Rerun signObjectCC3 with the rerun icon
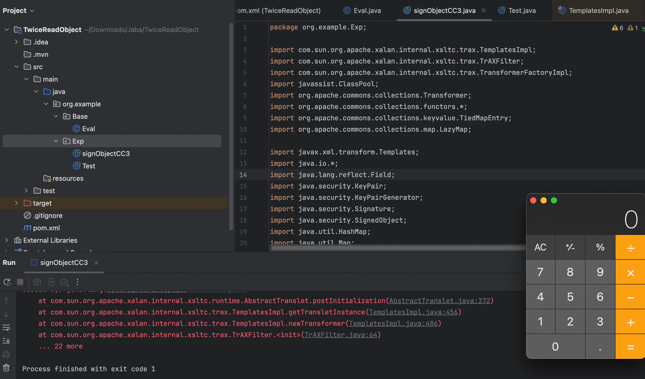Image resolution: width=645 pixels, height=379 pixels. click(7, 282)
